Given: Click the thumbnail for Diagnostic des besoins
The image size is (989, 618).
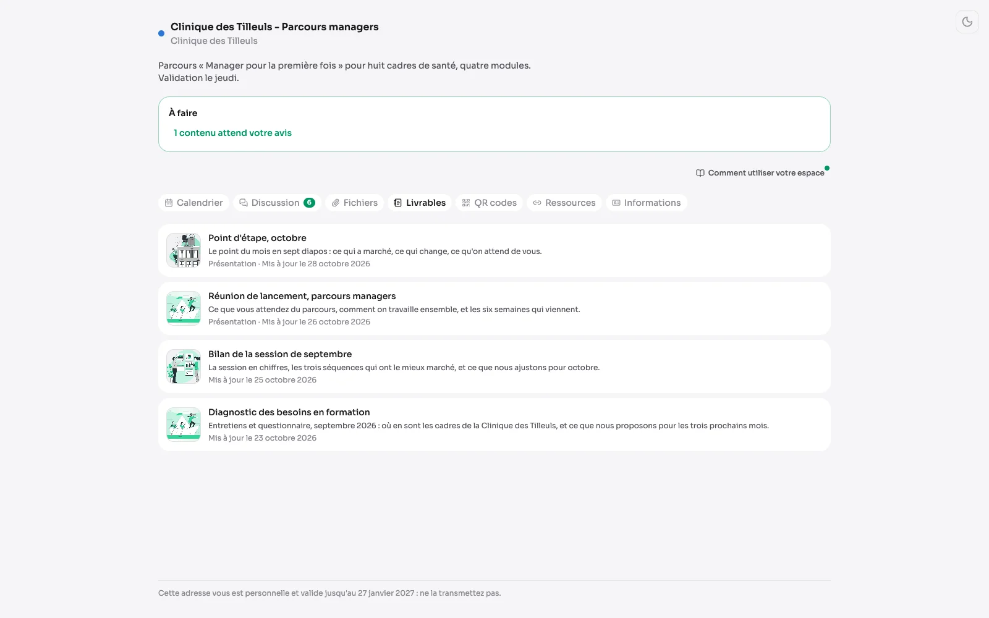Looking at the screenshot, I should click(x=184, y=425).
